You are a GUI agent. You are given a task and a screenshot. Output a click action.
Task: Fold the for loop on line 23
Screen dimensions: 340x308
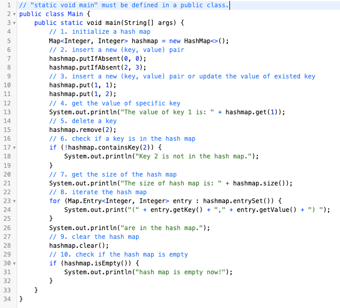12,201
